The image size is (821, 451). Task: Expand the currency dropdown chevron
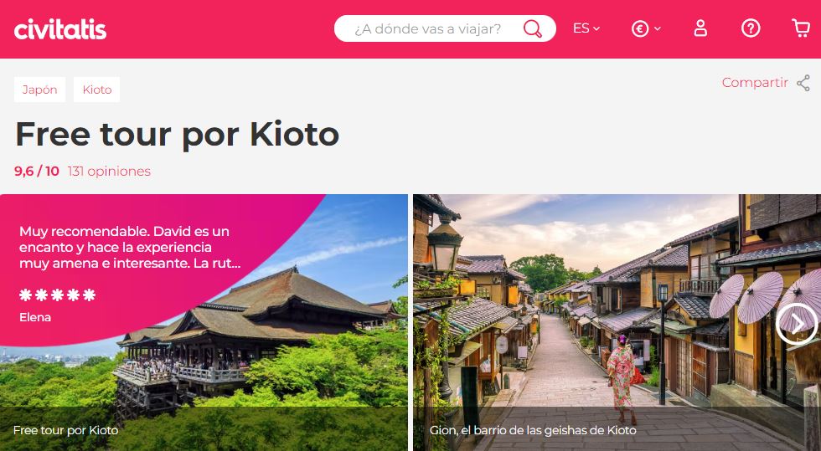pyautogui.click(x=658, y=28)
